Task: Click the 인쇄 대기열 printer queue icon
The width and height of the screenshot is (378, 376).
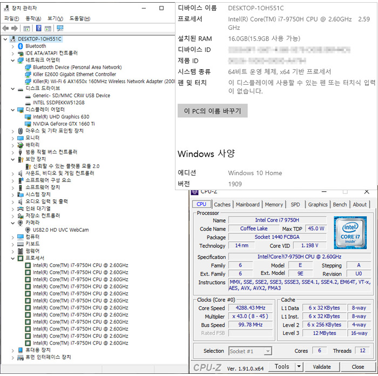Action: click(x=21, y=209)
